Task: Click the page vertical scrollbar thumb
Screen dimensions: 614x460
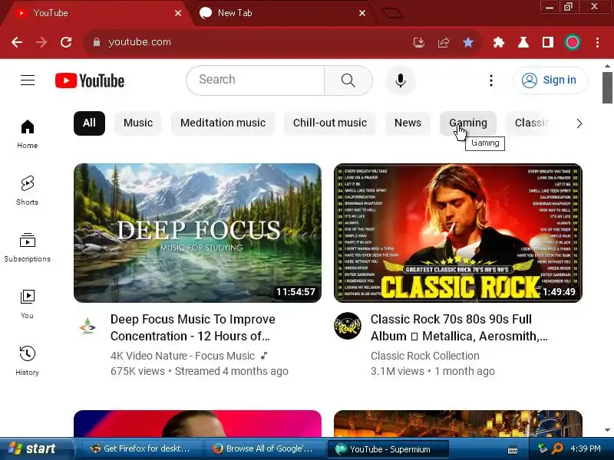Action: pos(607,87)
